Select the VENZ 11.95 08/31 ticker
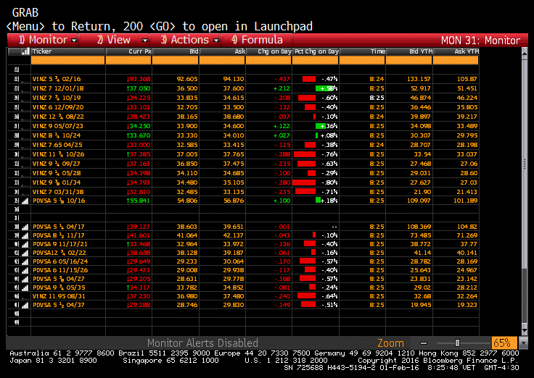This screenshot has width=534, height=378. (59, 296)
